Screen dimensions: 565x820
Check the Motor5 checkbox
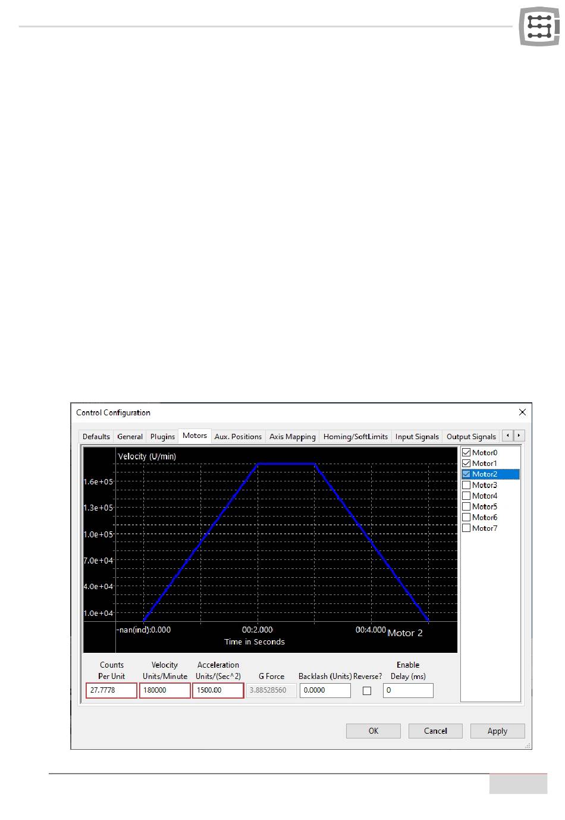pos(466,506)
